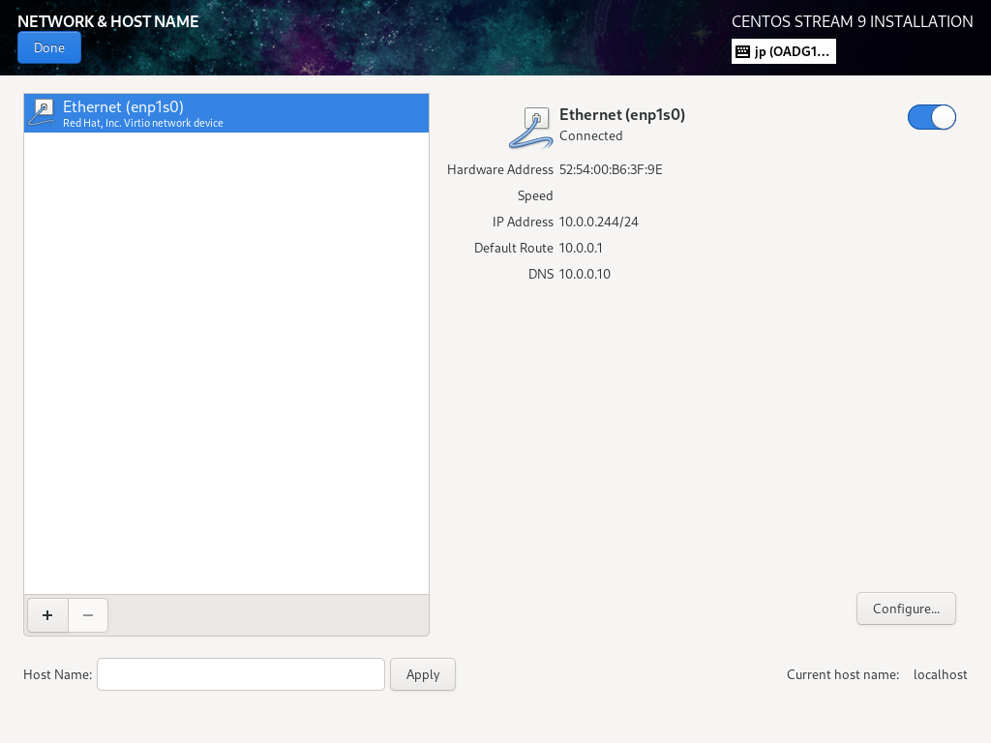This screenshot has height=743, width=991.
Task: Click the IP address 10.0.0.244/24 value
Action: 598,222
